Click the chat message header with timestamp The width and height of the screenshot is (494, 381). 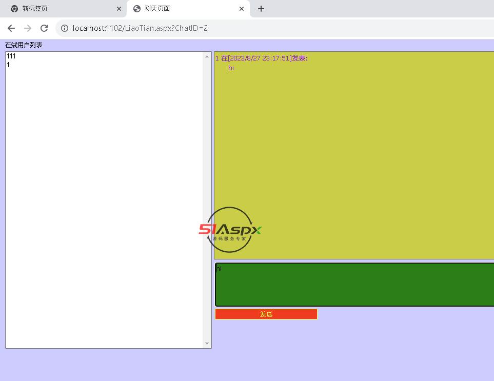(x=262, y=58)
